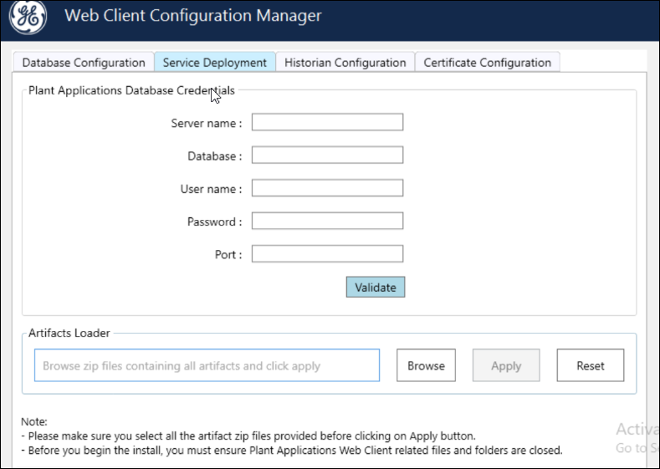
Task: Go to the Certificate Configuration tab
Action: [x=488, y=62]
